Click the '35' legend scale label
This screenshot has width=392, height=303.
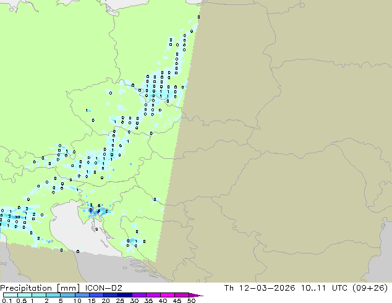tap(148, 301)
